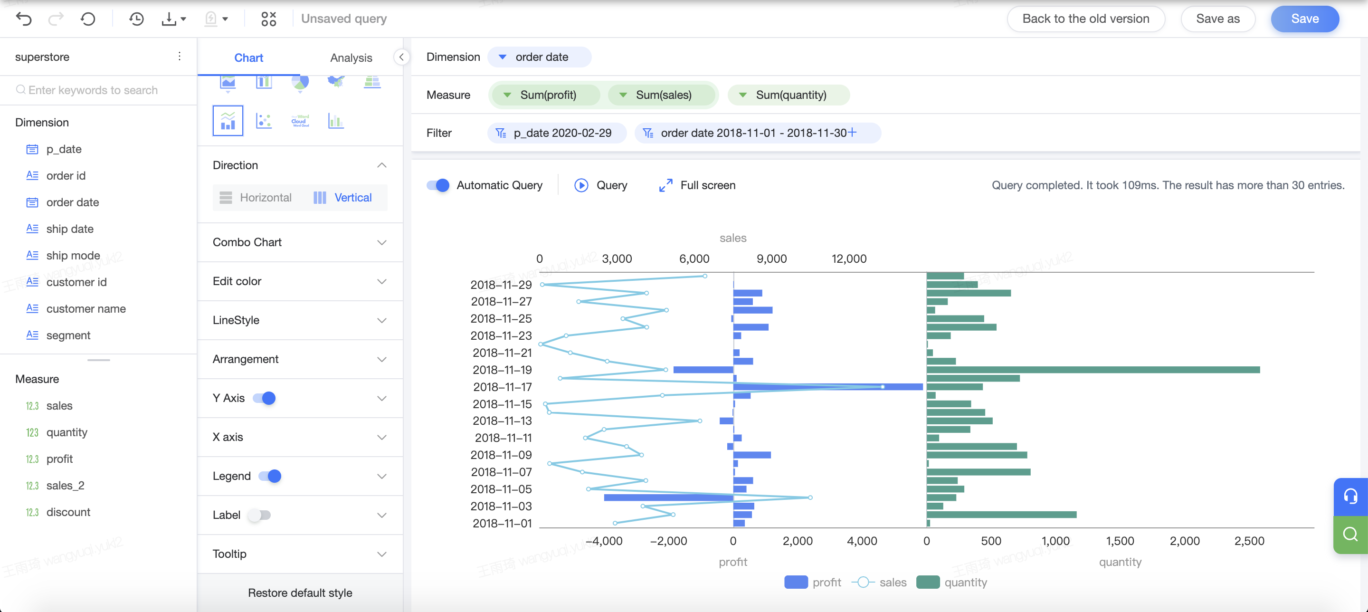Click the p_date filter funnel icon
The height and width of the screenshot is (612, 1368).
coord(500,133)
